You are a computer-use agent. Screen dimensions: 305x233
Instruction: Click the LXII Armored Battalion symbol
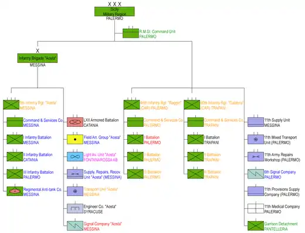pos(75,122)
